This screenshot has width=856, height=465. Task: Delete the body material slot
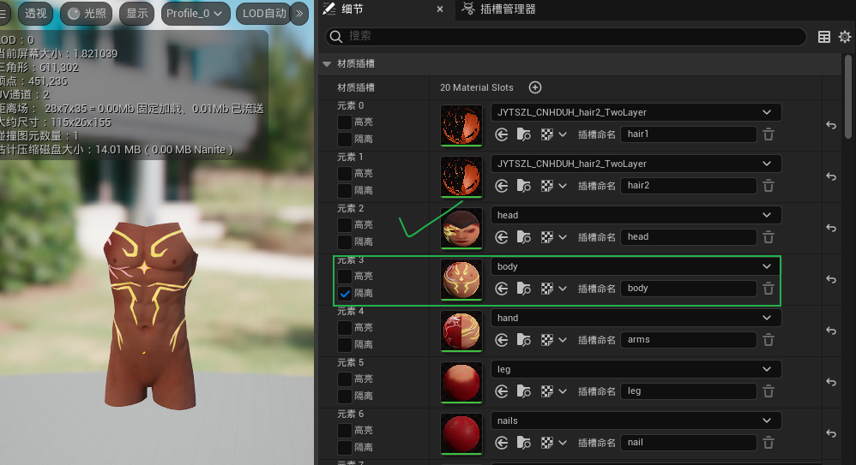coord(769,289)
